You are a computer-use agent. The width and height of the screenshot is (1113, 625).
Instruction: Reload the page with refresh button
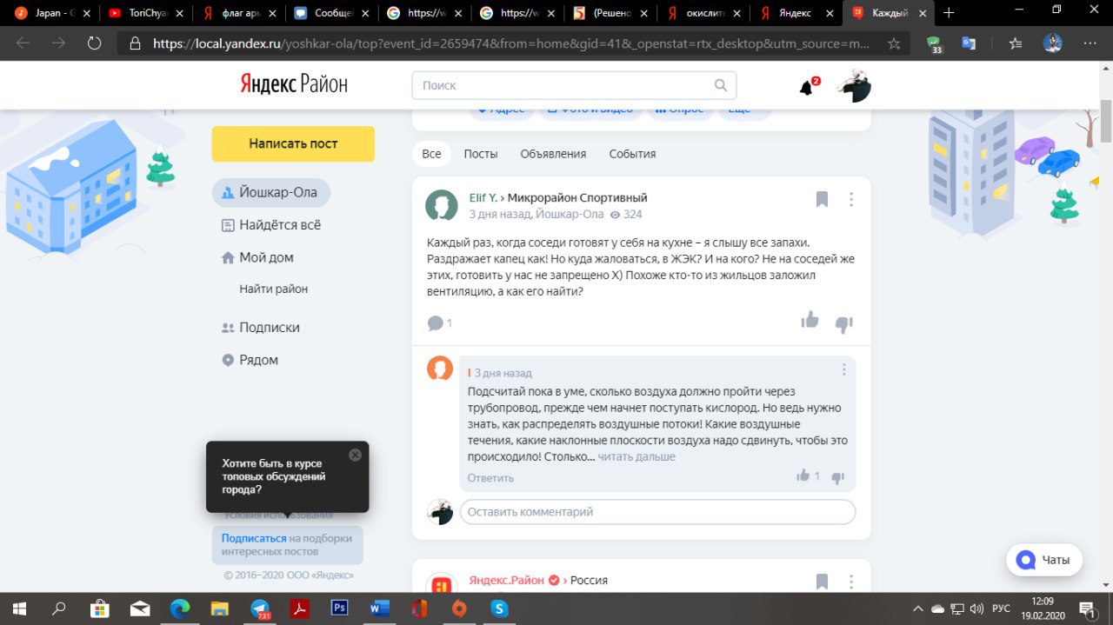[94, 43]
